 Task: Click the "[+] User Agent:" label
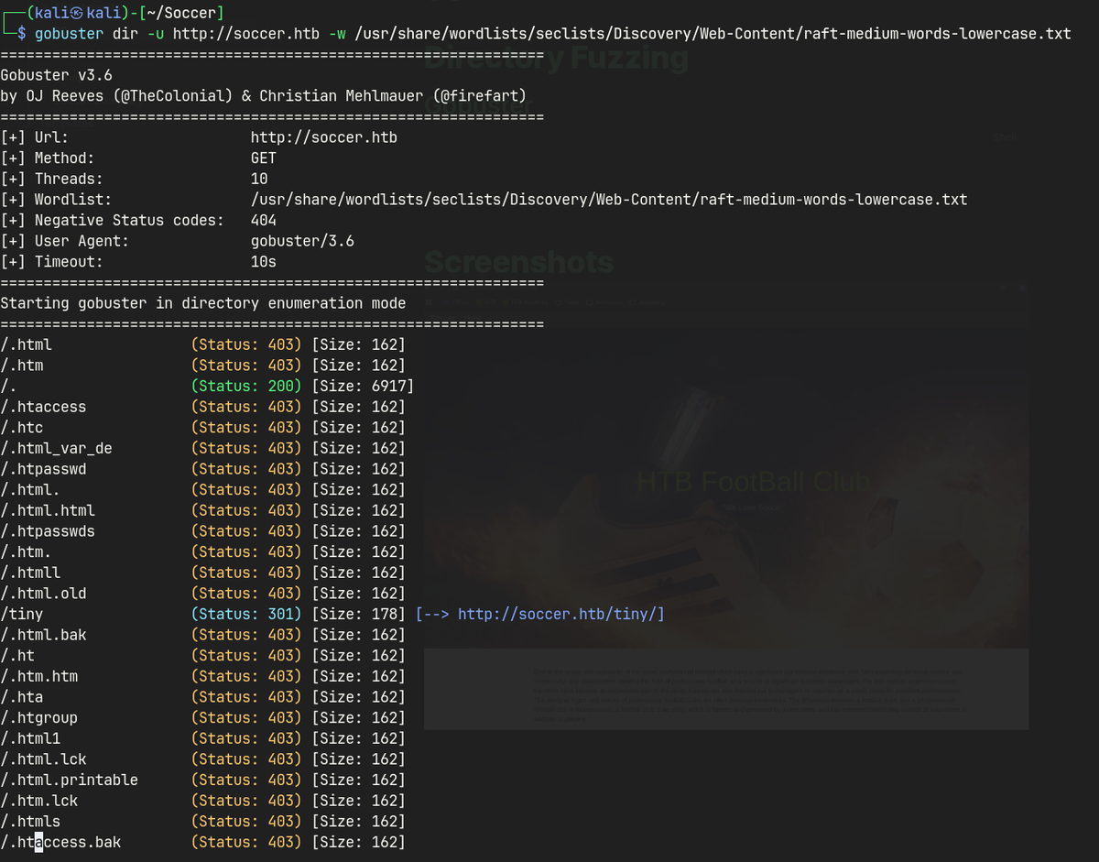pyautogui.click(x=65, y=241)
